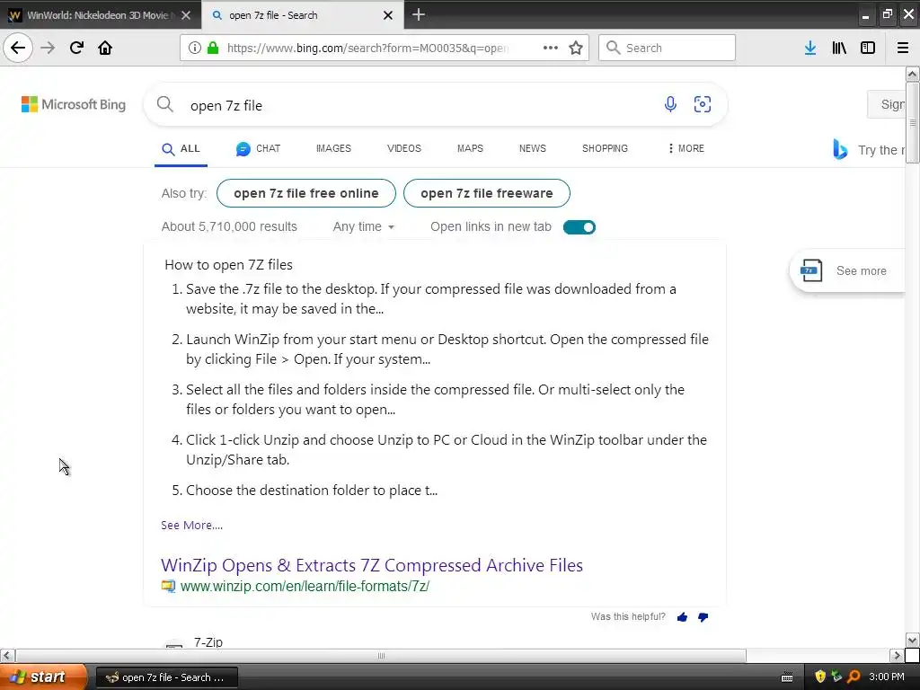Click the tray security shield icon
The width and height of the screenshot is (920, 690).
point(820,677)
